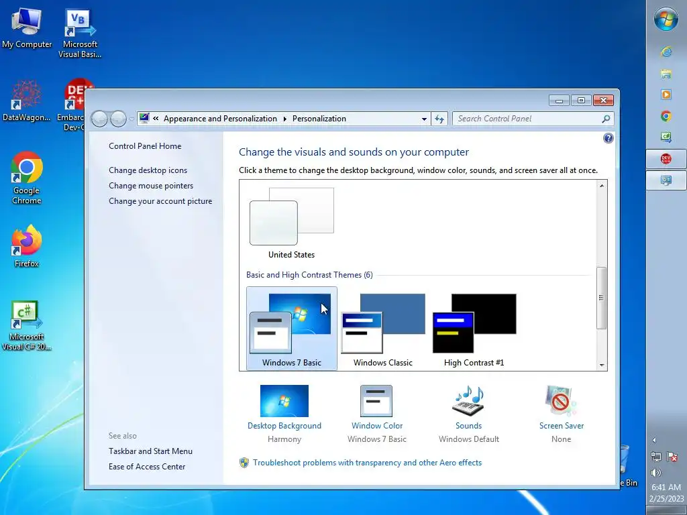Select the Windows 7 Basic theme
687x515 pixels.
292,329
